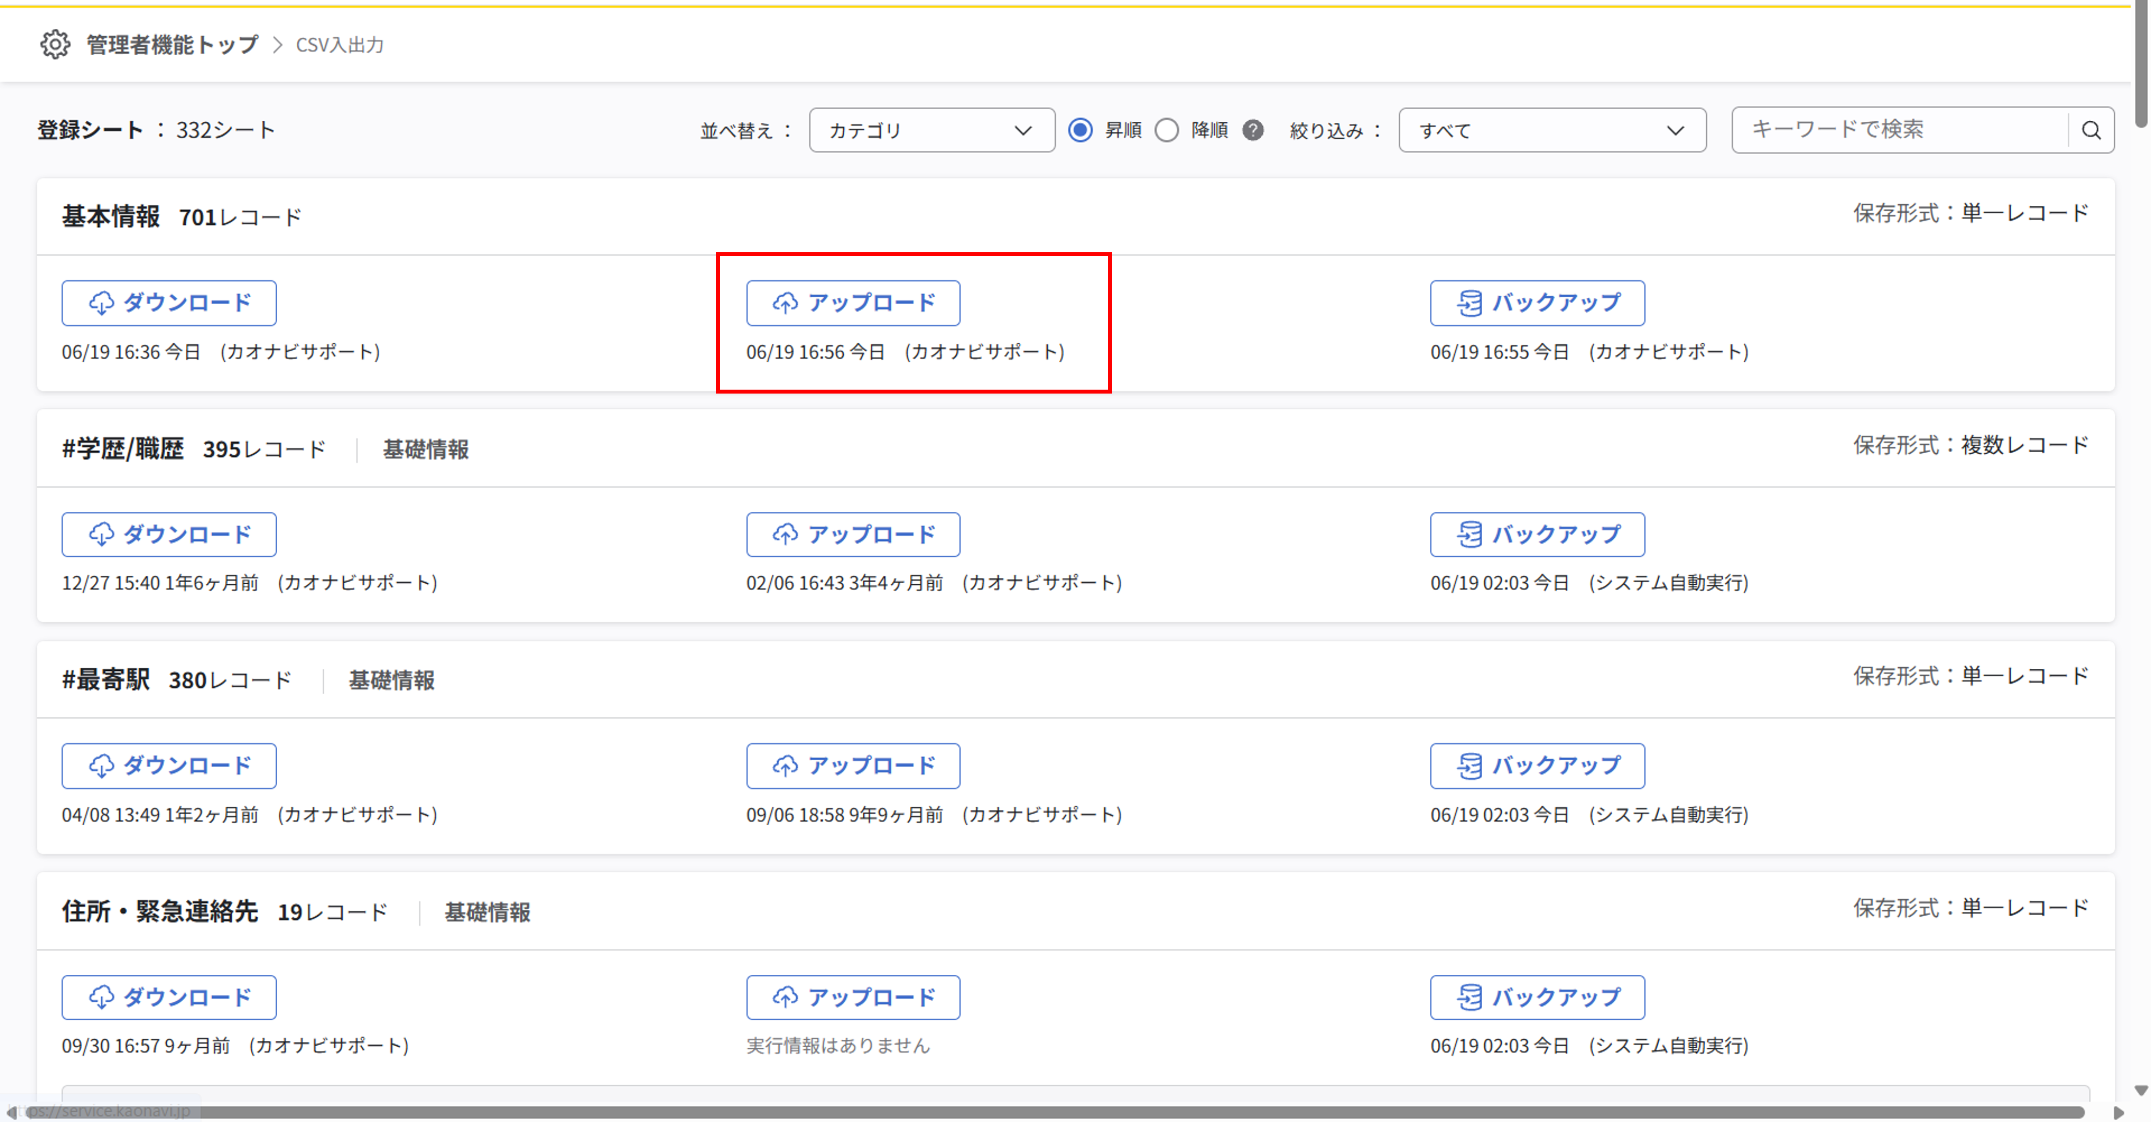This screenshot has height=1122, width=2151.
Task: Click 保存形式:複数レコード label
Action: [1971, 445]
